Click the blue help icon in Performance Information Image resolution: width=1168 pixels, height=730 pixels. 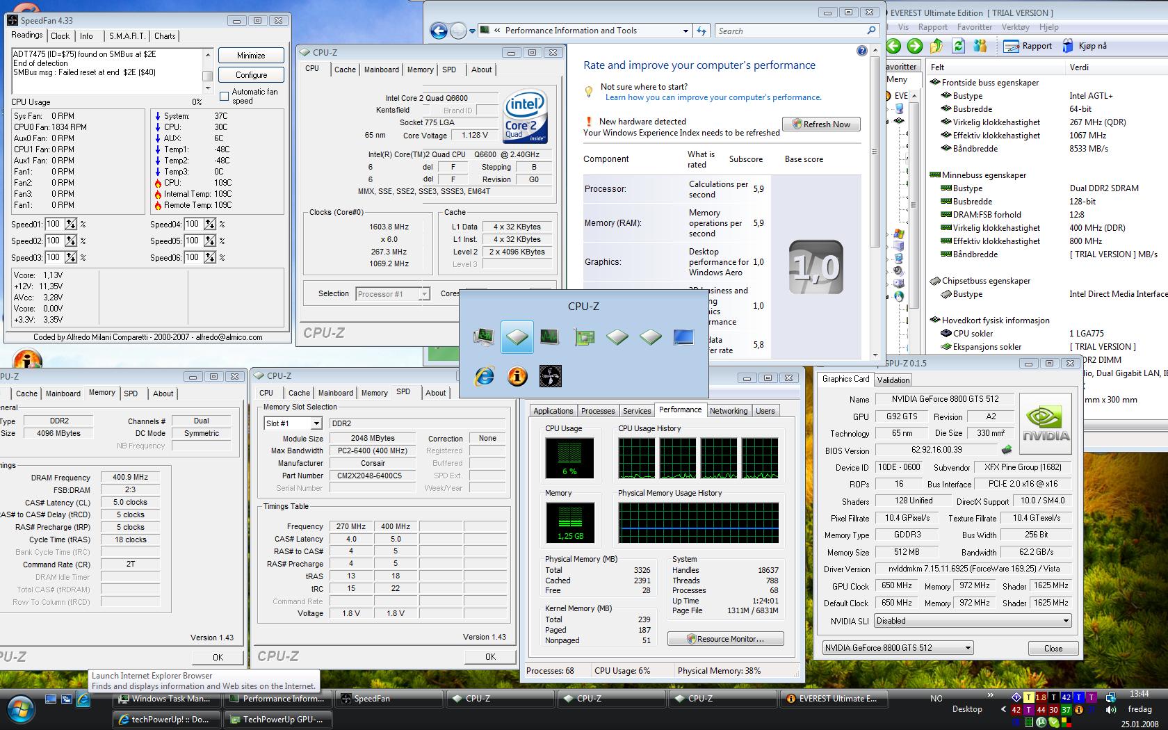862,51
